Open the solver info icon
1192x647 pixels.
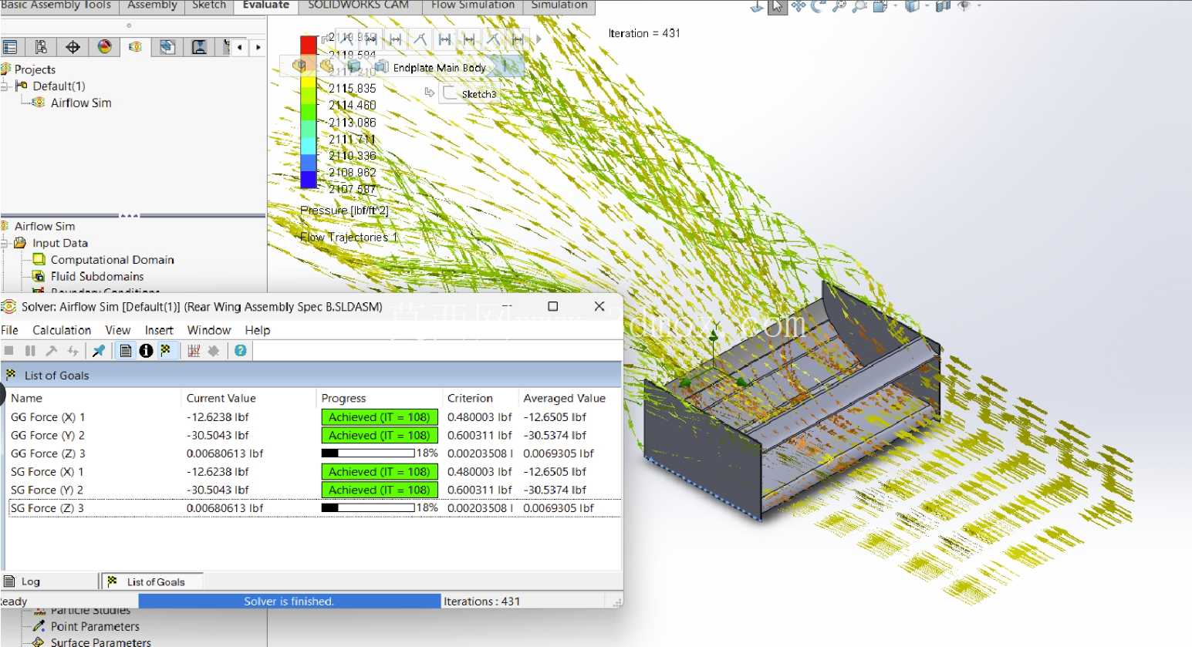146,351
